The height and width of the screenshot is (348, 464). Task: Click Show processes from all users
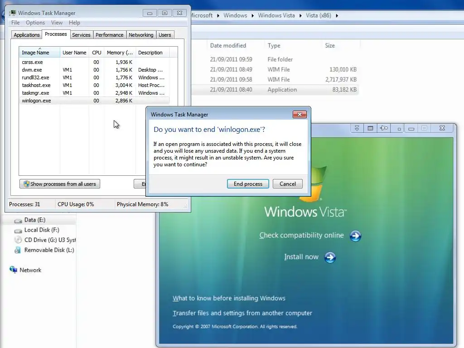[x=60, y=184]
